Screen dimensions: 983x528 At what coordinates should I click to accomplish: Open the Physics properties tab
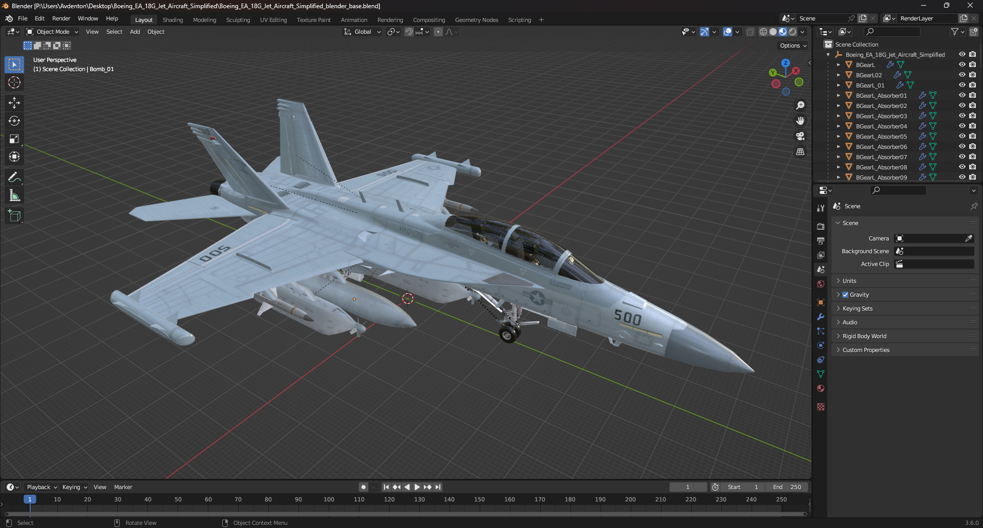[x=821, y=345]
